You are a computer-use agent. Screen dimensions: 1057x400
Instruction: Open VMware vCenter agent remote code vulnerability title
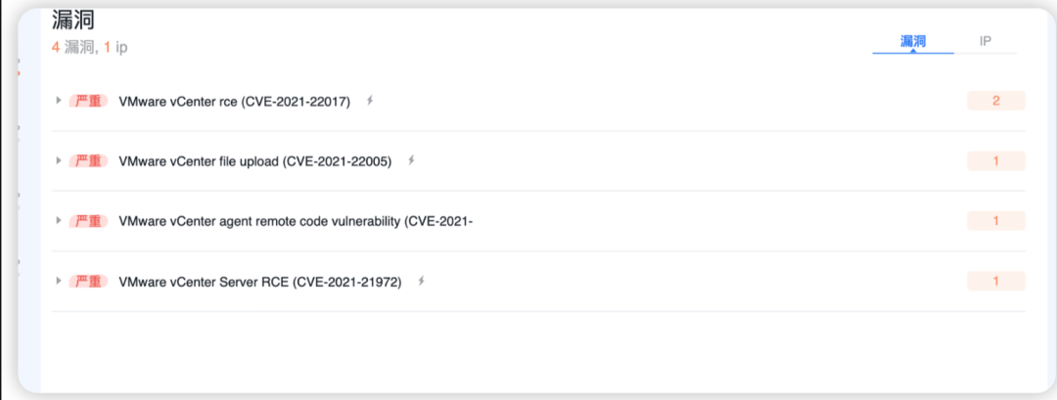coord(296,222)
